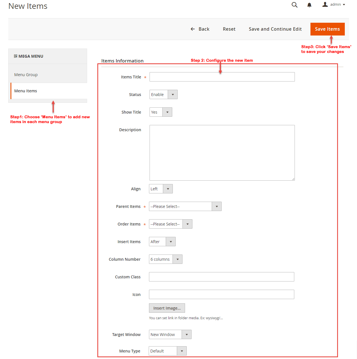The width and height of the screenshot is (357, 359).
Task: Expand the Target Window dropdown
Action: 170,335
